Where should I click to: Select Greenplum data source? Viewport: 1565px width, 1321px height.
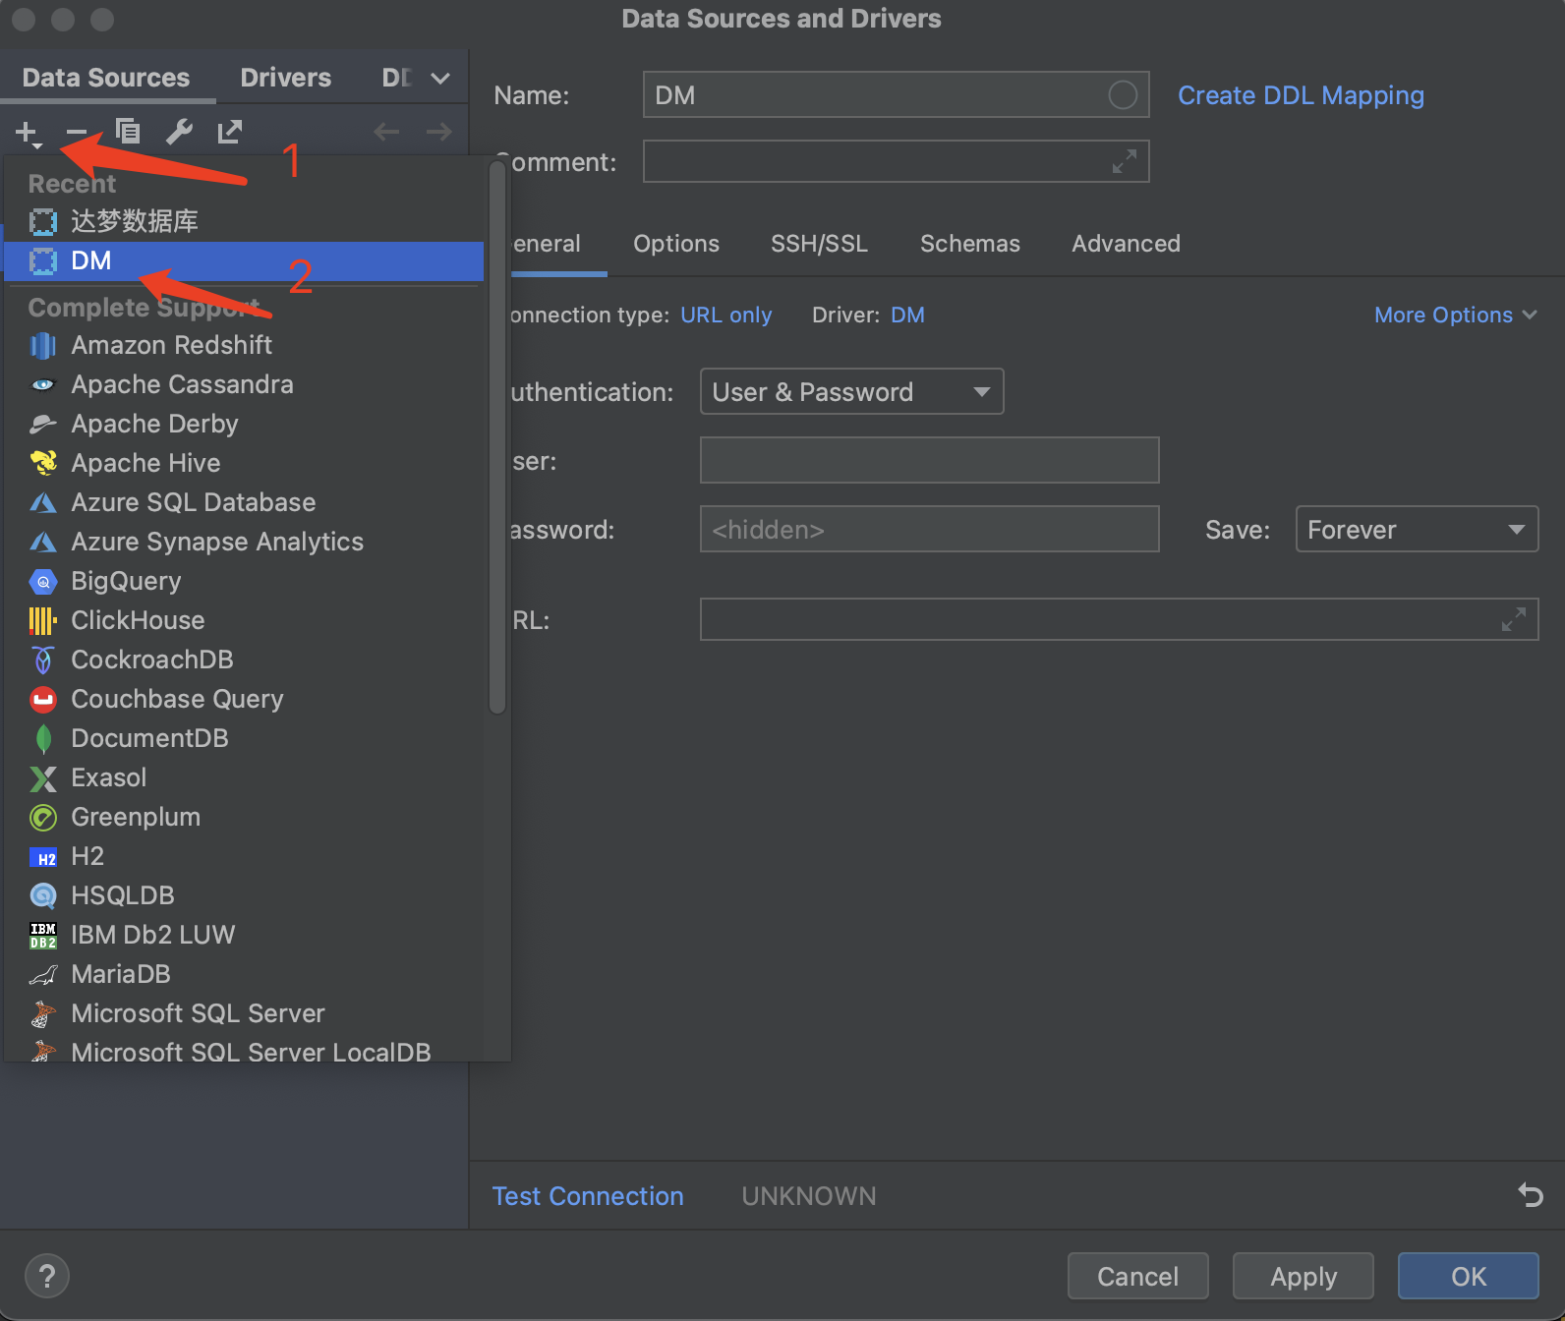click(244, 817)
